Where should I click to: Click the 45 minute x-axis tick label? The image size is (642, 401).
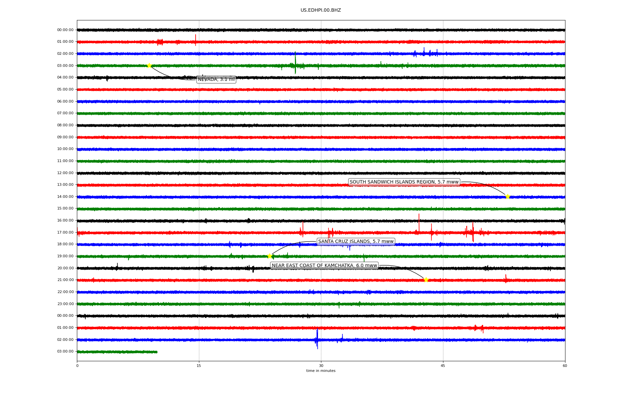click(x=443, y=366)
